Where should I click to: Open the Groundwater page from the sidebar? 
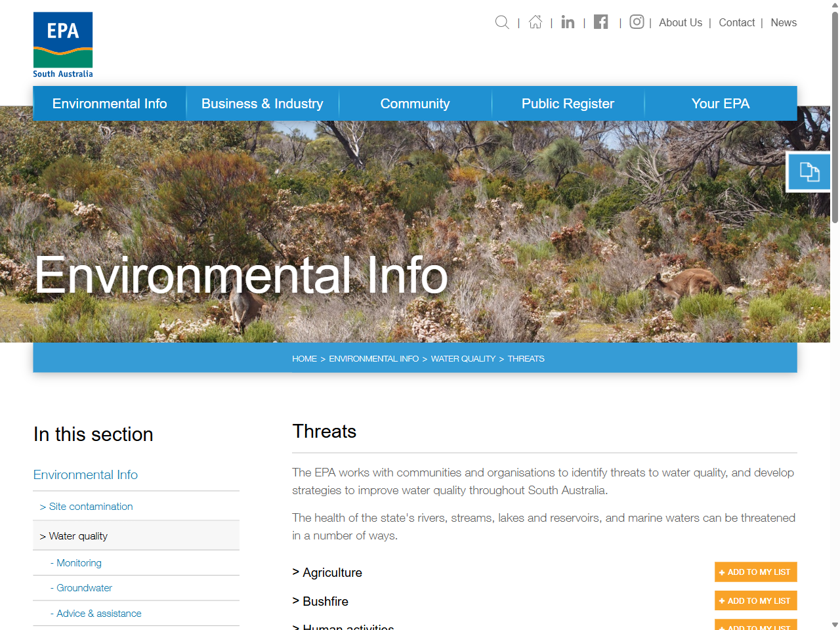[83, 587]
